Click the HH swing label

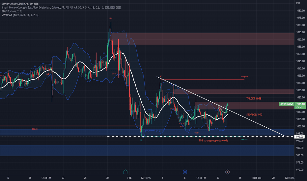(111, 18)
